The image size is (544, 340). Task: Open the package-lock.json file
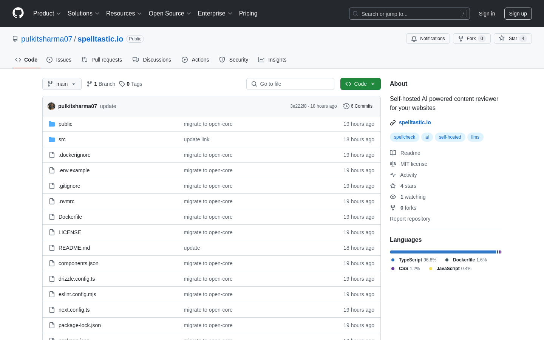[x=80, y=325]
